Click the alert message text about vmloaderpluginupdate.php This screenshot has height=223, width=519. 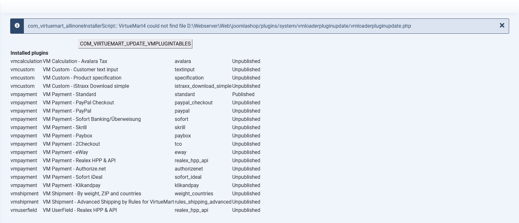coord(219,26)
